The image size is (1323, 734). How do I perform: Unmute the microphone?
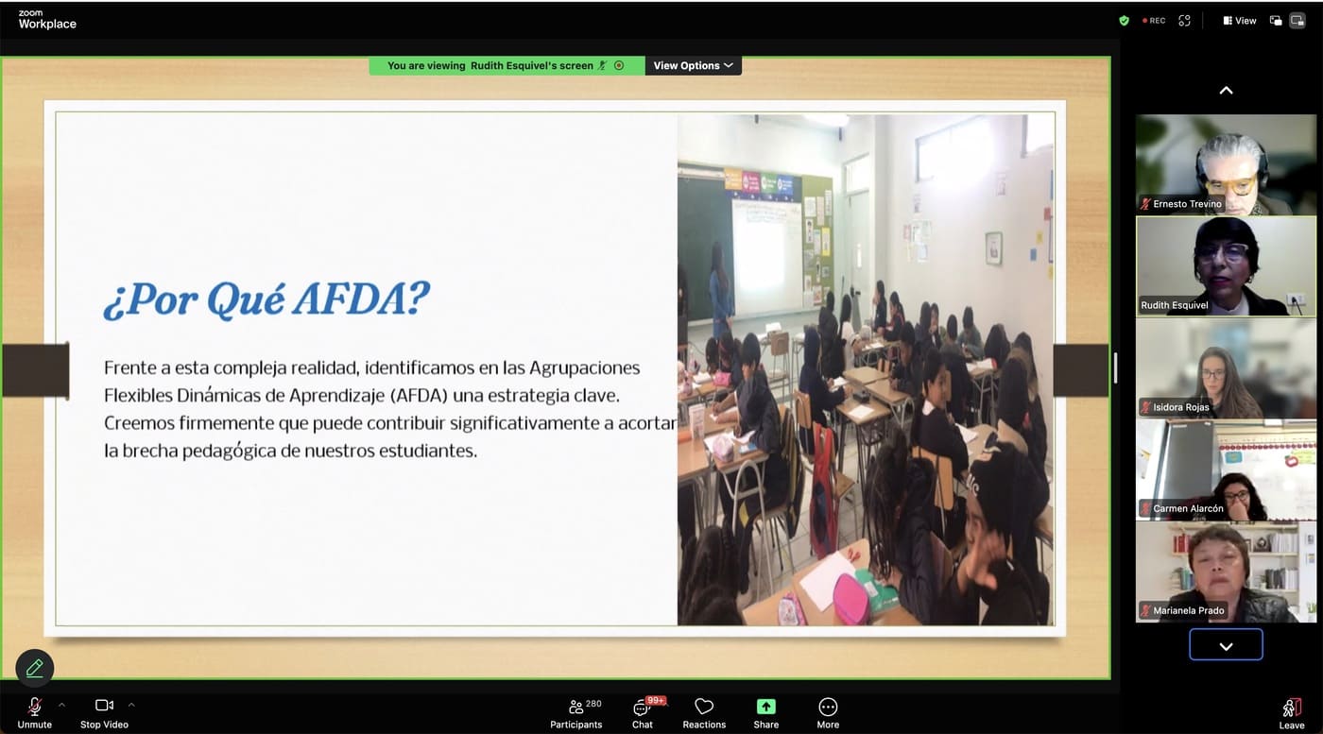coord(34,713)
